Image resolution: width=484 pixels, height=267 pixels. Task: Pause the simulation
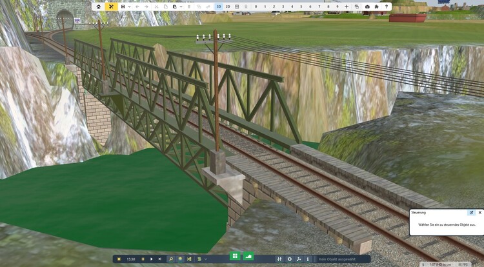pyautogui.click(x=143, y=259)
